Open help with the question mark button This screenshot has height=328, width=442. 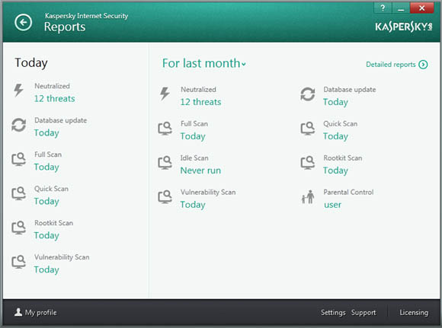pos(383,8)
